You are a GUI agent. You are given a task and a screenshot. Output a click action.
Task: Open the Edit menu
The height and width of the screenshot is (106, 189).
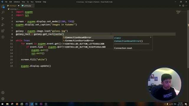click(11, 2)
